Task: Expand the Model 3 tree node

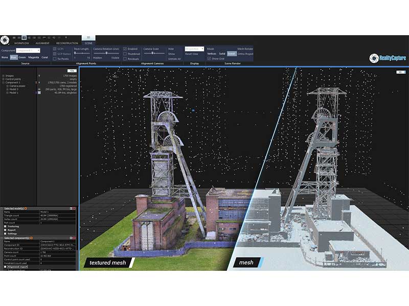Action: click(x=7, y=89)
